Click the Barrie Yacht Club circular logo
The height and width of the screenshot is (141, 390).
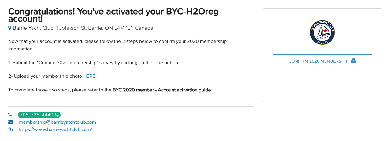pyautogui.click(x=322, y=33)
